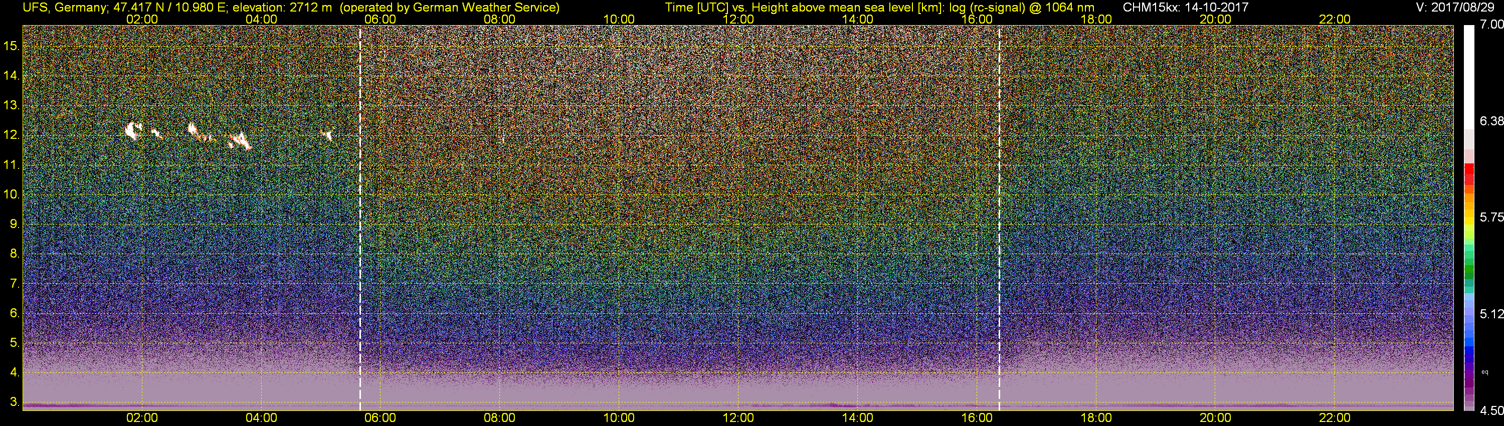Click the 06:00 label on the bottom time axis
The image size is (1504, 426).
(x=380, y=418)
